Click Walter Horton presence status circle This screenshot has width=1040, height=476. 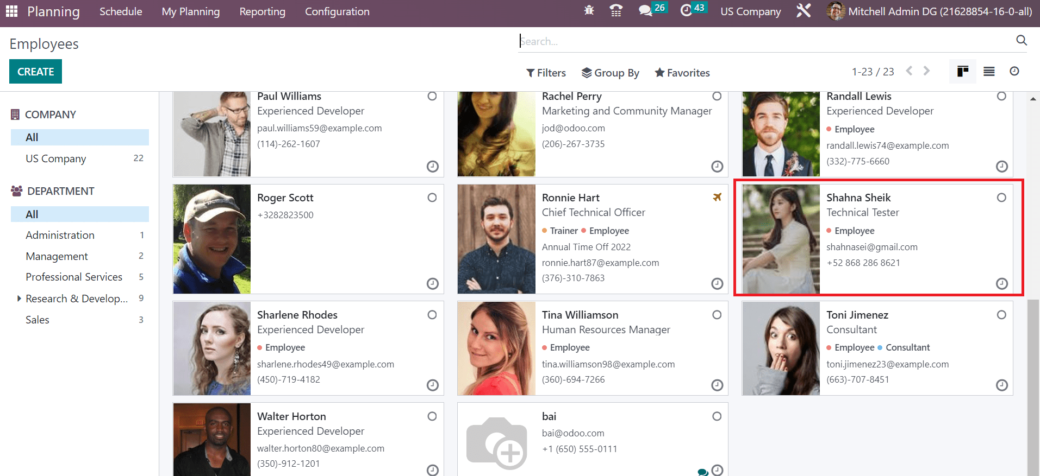coord(432,416)
